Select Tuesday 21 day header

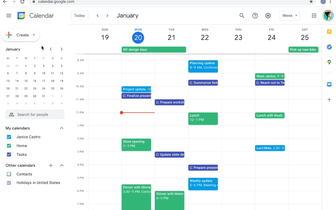pos(171,35)
